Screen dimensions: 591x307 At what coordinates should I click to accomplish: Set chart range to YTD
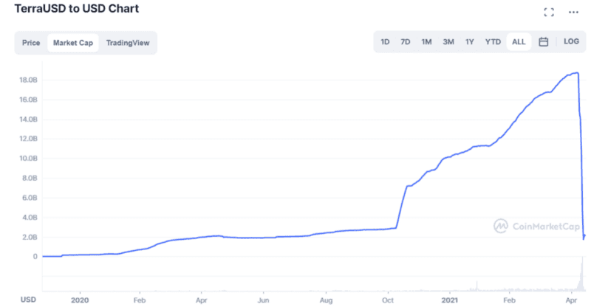coord(493,42)
